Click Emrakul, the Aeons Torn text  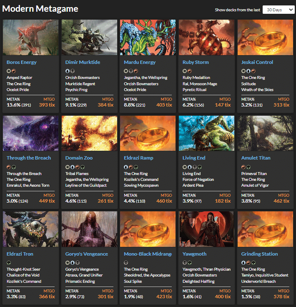tap(28, 185)
